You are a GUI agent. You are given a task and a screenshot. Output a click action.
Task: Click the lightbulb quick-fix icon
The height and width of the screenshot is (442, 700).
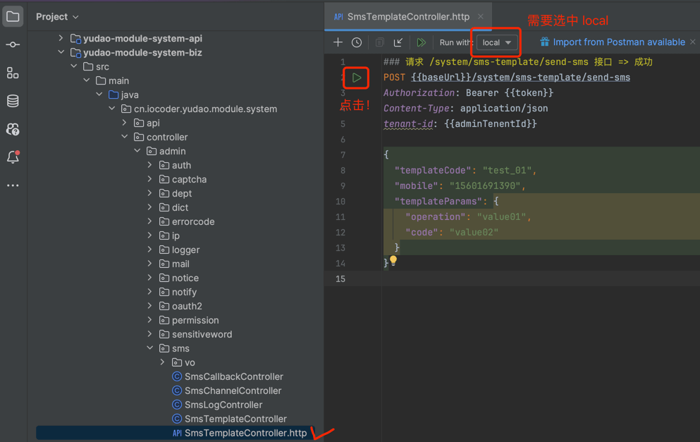click(393, 261)
